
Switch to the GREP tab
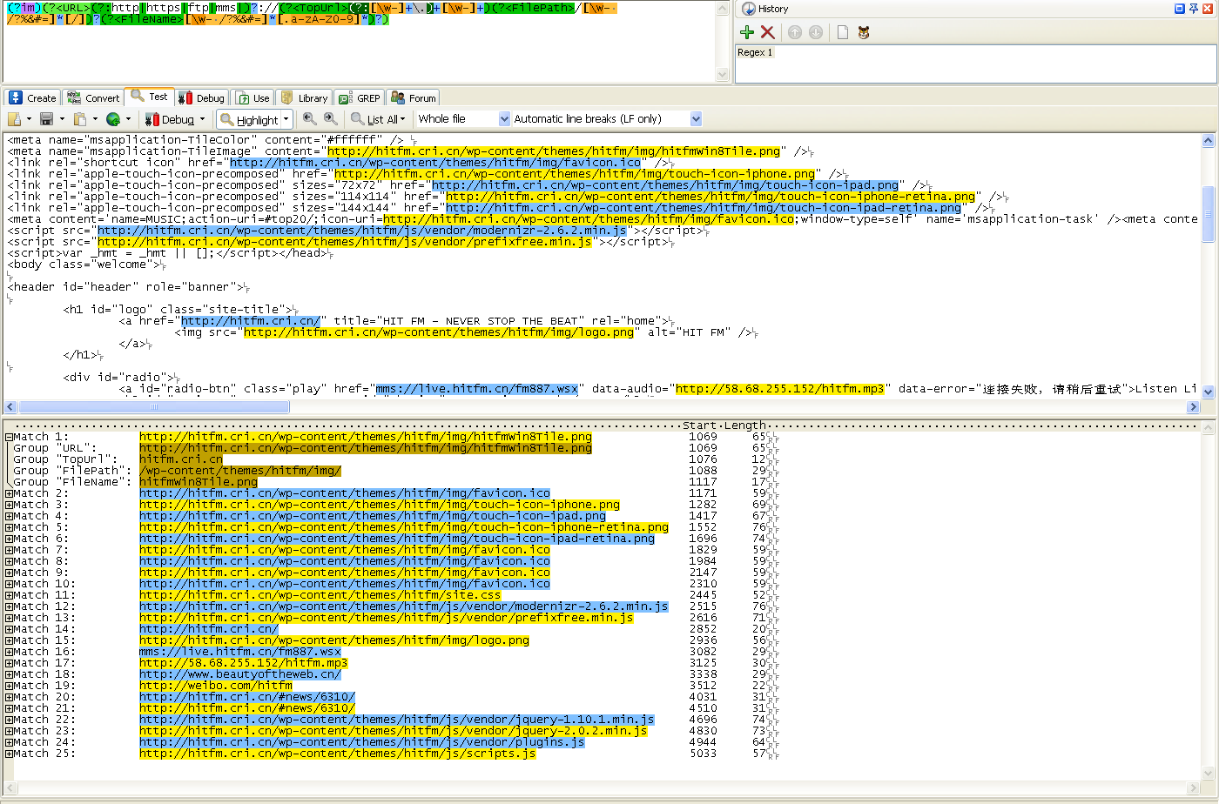coord(359,97)
